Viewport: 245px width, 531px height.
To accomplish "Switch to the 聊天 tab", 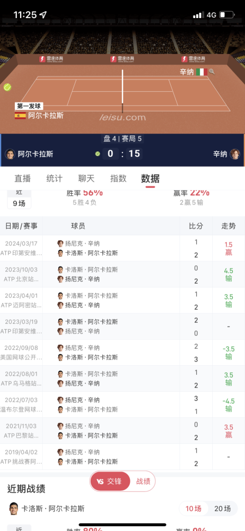I will tap(86, 178).
